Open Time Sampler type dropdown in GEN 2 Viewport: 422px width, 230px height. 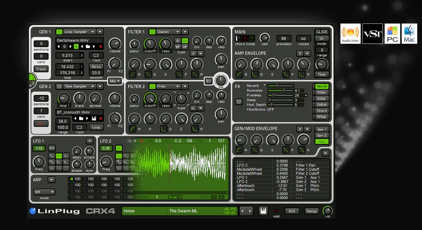tap(80, 86)
